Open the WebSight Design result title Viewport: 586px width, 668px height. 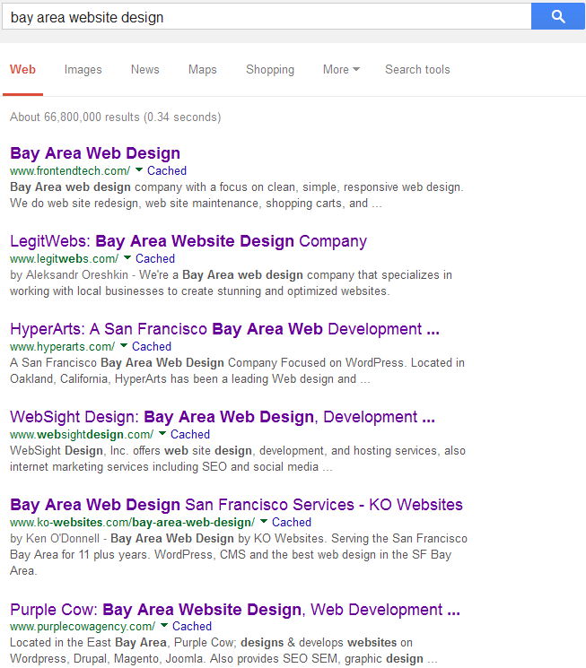click(x=223, y=417)
